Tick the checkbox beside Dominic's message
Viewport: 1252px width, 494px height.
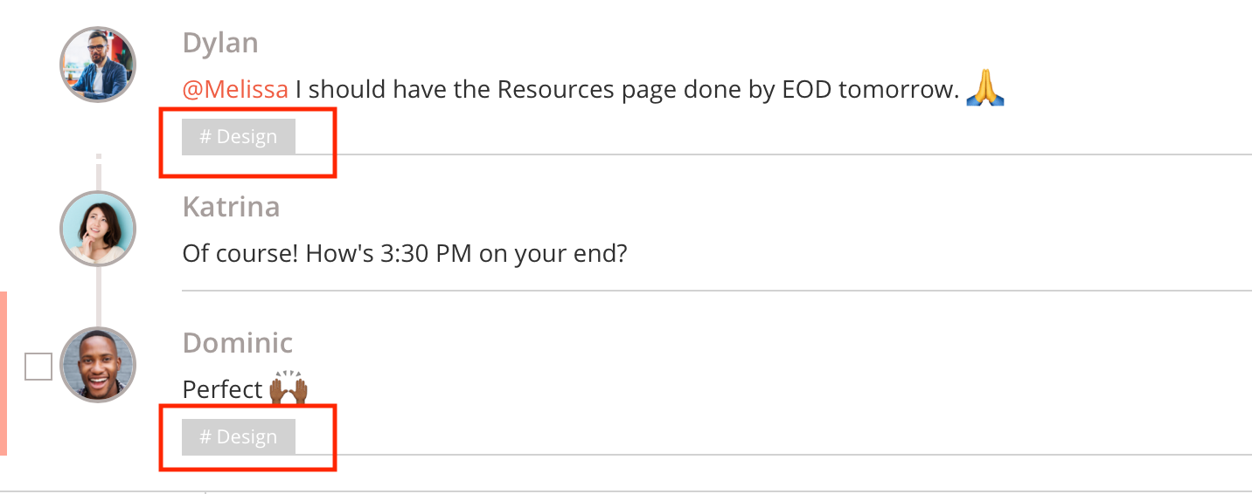point(38,367)
